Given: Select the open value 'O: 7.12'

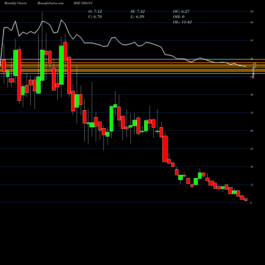Looking at the screenshot, I should tap(95, 12).
